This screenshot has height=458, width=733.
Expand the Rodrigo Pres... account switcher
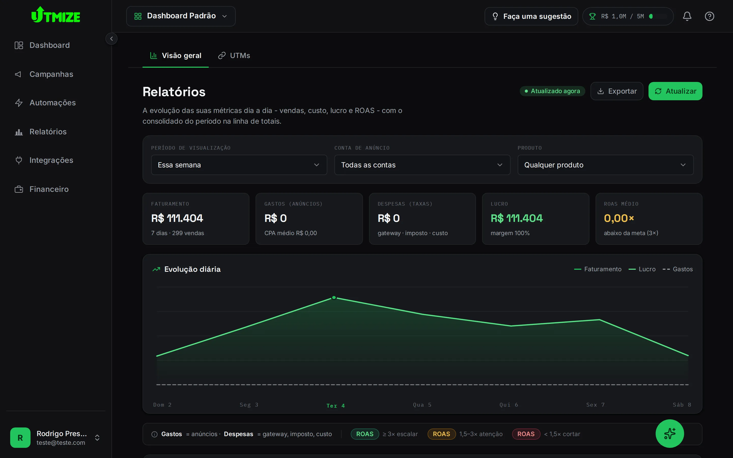97,438
